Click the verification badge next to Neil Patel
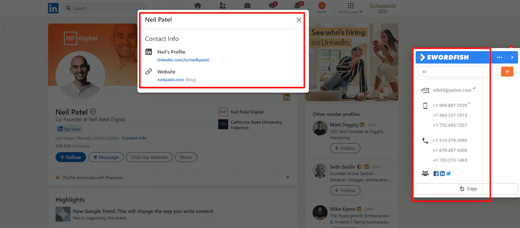The width and height of the screenshot is (520, 228). 93,112
